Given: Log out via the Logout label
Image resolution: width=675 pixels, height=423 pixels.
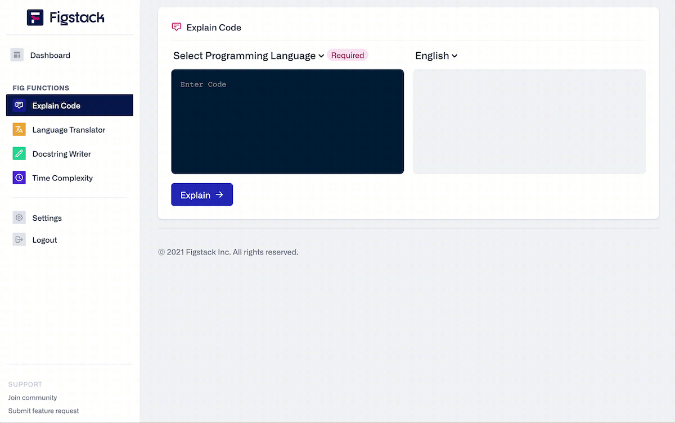Looking at the screenshot, I should click(x=44, y=240).
